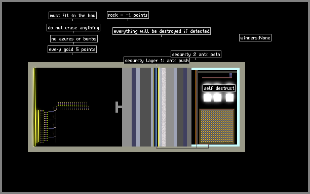Image resolution: width=310 pixels, height=194 pixels.
Task: Click 'security 2 anti pstn' label
Action: (x=196, y=54)
